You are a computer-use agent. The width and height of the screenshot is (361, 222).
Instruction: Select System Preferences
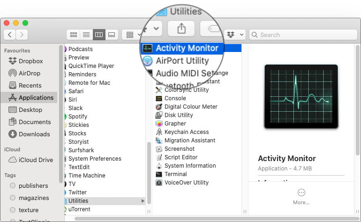pyautogui.click(x=95, y=159)
